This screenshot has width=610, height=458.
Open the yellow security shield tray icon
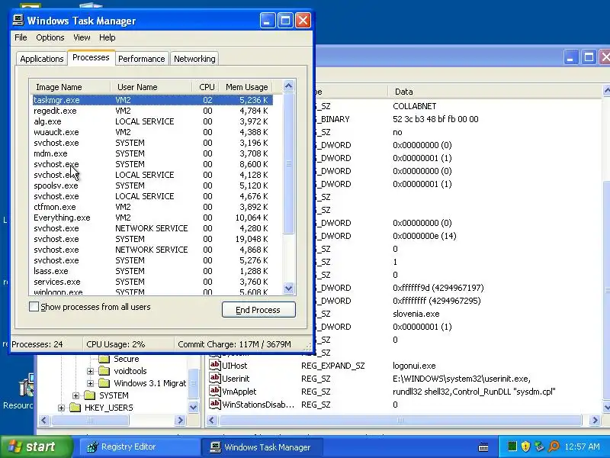525,447
